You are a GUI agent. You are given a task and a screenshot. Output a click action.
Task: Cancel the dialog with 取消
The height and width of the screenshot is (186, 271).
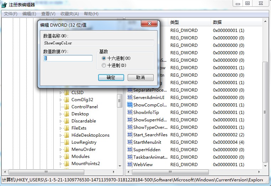click(x=140, y=77)
